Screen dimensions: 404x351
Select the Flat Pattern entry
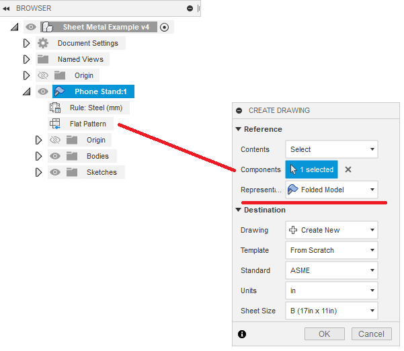pos(81,124)
